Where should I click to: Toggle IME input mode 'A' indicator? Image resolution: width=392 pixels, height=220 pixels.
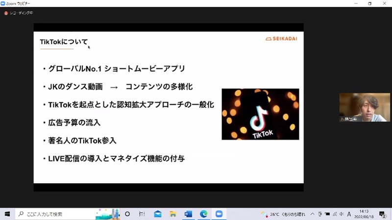(x=349, y=214)
